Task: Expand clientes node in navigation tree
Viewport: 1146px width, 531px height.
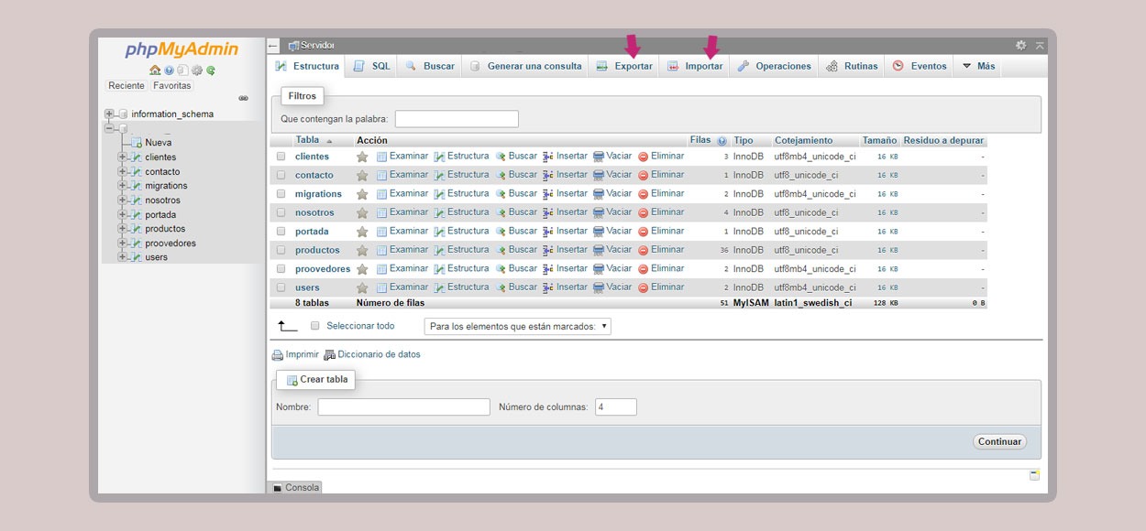Action: [x=123, y=157]
